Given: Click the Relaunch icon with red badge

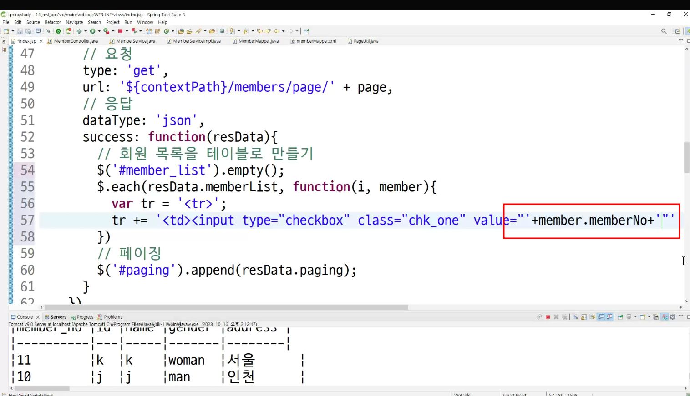Looking at the screenshot, I should pos(68,31).
